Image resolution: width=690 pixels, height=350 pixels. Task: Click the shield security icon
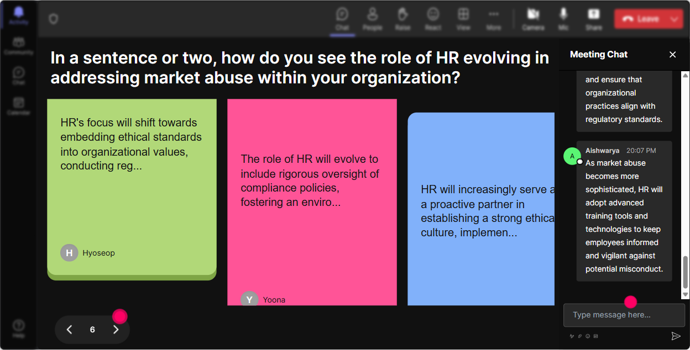coord(53,19)
